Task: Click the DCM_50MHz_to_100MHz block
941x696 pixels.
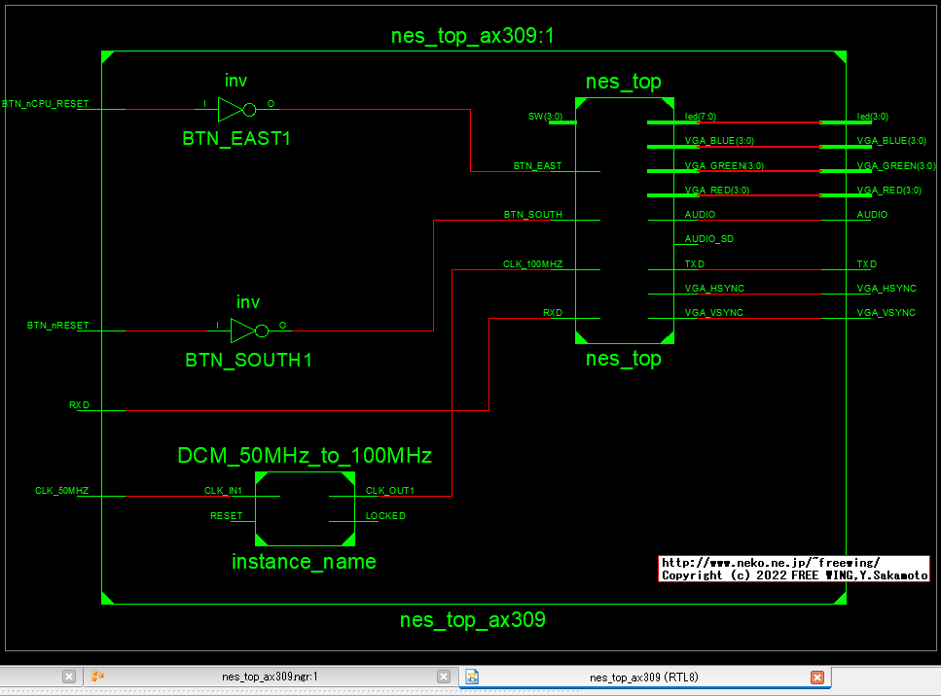Action: pyautogui.click(x=305, y=508)
